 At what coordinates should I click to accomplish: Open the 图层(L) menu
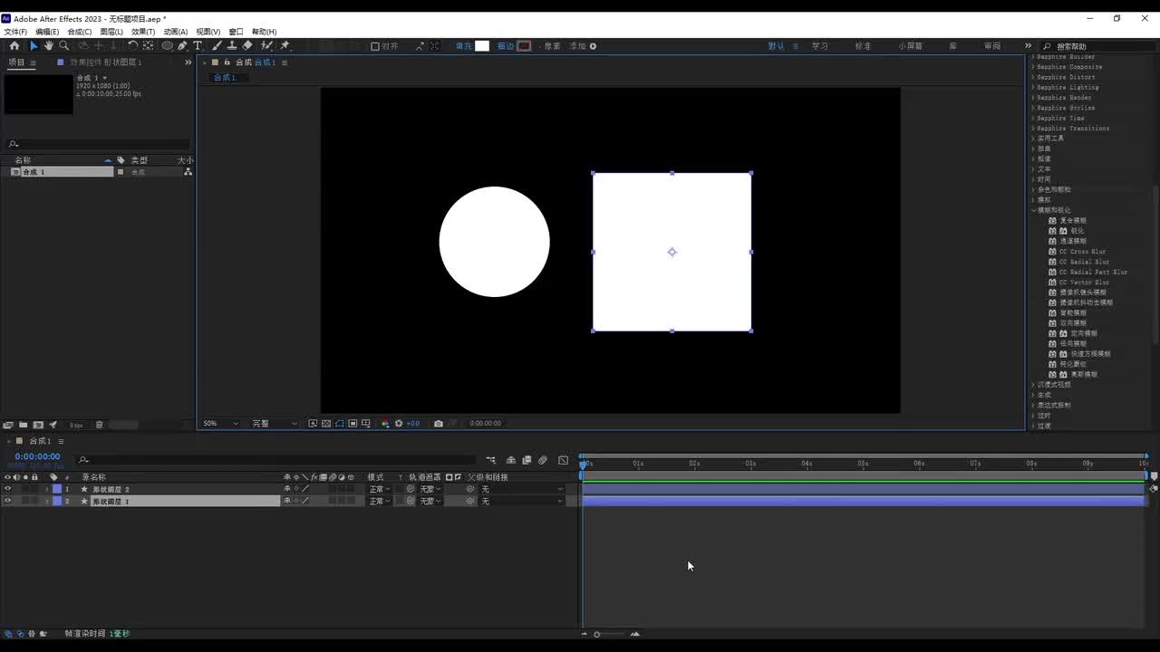point(111,32)
